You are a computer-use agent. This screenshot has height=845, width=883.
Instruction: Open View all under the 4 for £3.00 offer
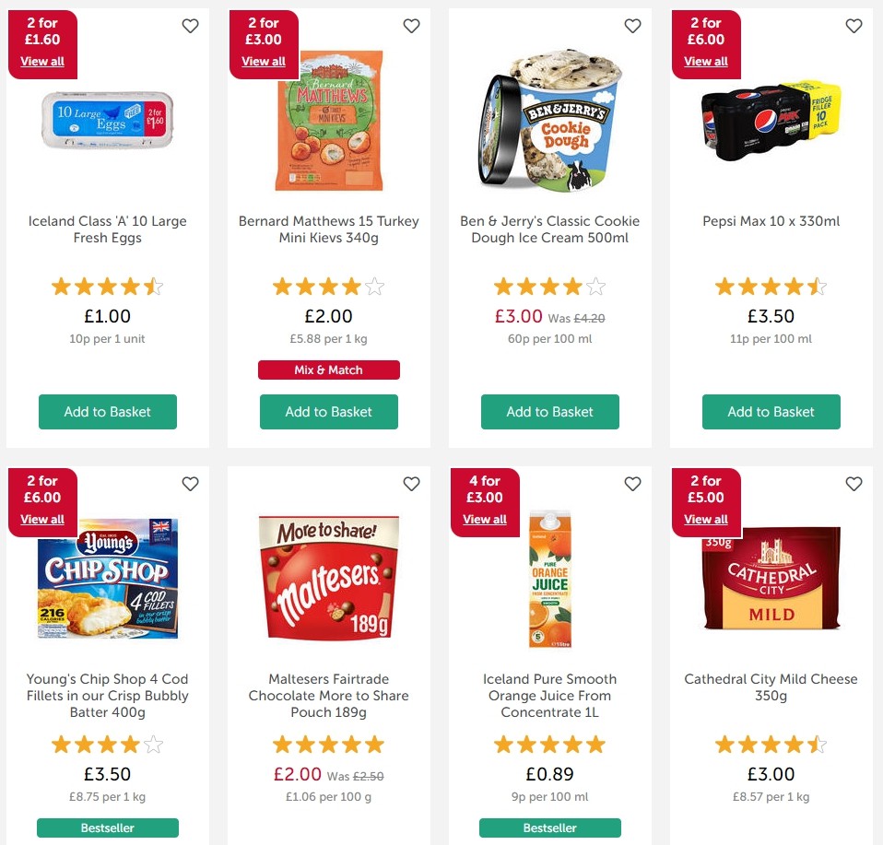point(485,520)
